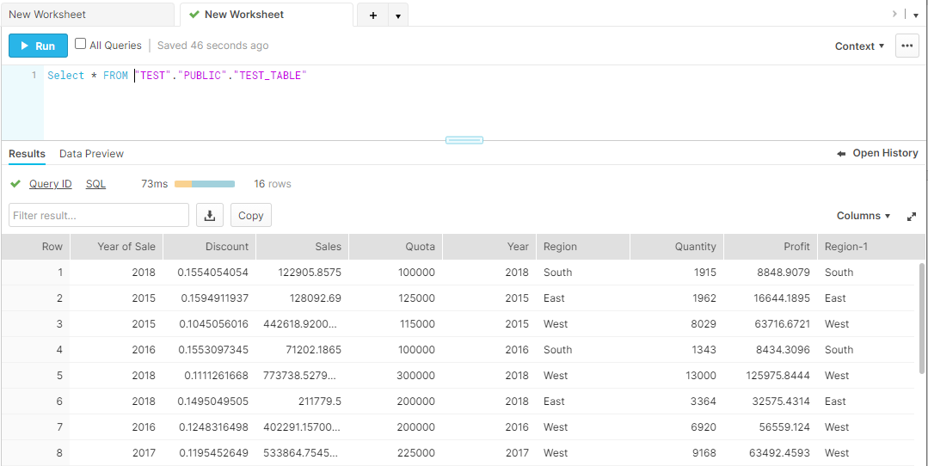Click the Region column header
This screenshot has height=466, width=928.
click(583, 247)
